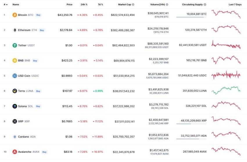This screenshot has height=162, width=247.
Task: Open the Cardano ADA coin link
Action: click(x=27, y=137)
